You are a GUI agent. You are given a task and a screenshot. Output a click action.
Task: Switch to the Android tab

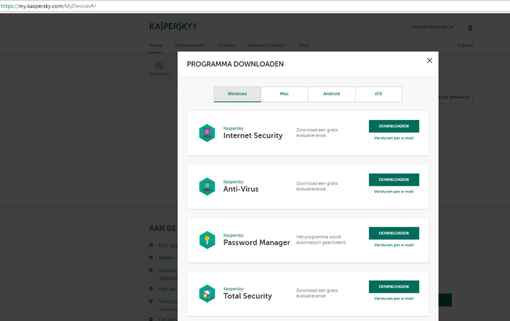[331, 94]
